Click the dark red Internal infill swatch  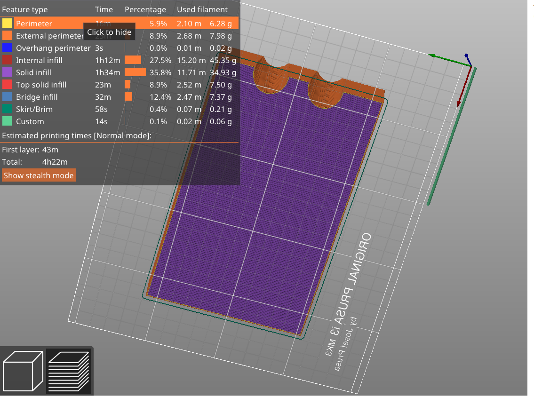[x=7, y=60]
